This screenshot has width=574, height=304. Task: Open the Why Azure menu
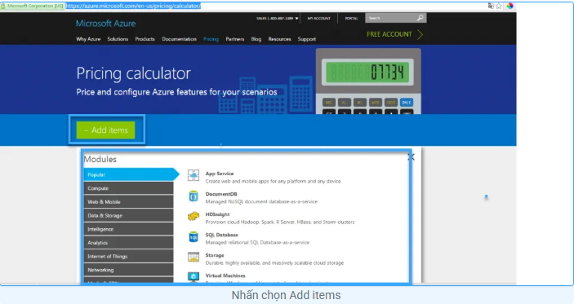click(88, 39)
